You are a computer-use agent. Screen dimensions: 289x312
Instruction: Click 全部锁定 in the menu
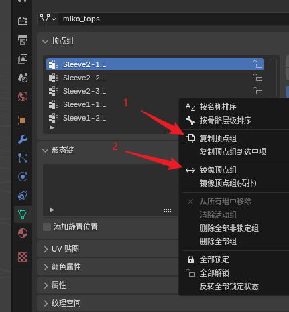236,260
